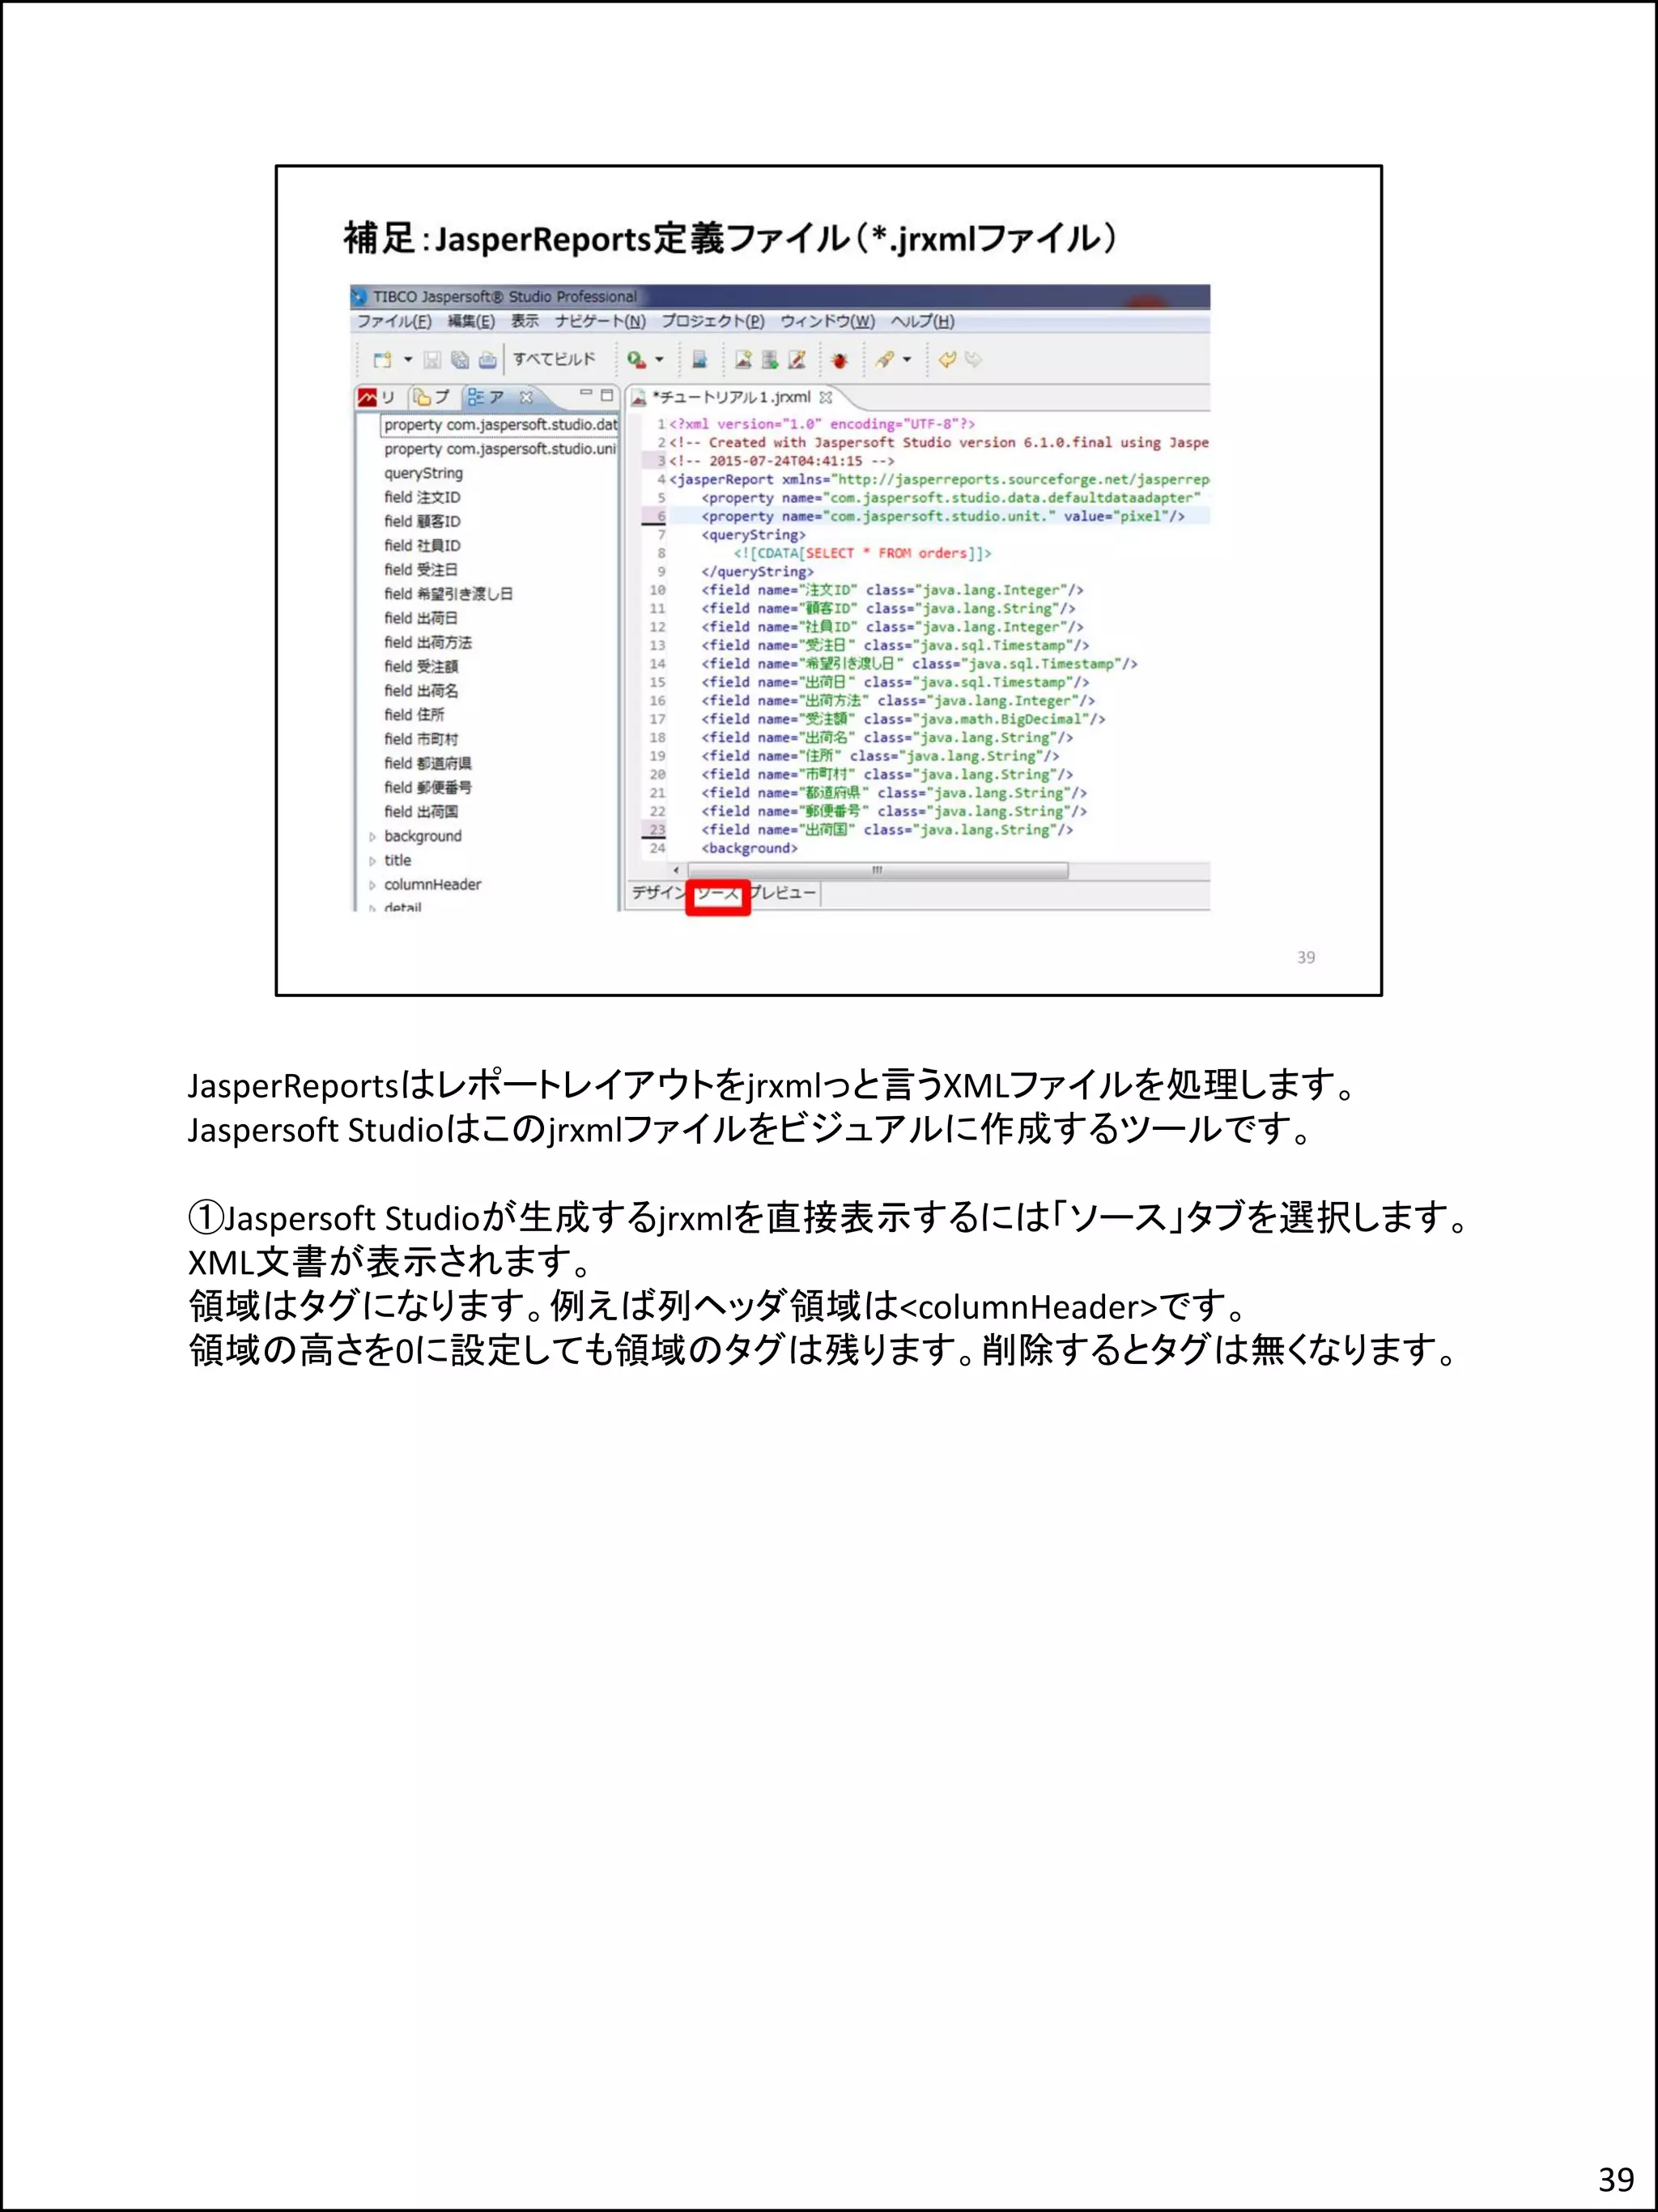The width and height of the screenshot is (1658, 2212).
Task: Click the すべてビルド button
Action: [x=554, y=359]
